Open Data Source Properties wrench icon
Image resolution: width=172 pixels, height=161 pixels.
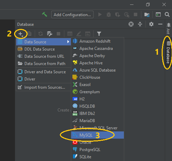pos(50,34)
